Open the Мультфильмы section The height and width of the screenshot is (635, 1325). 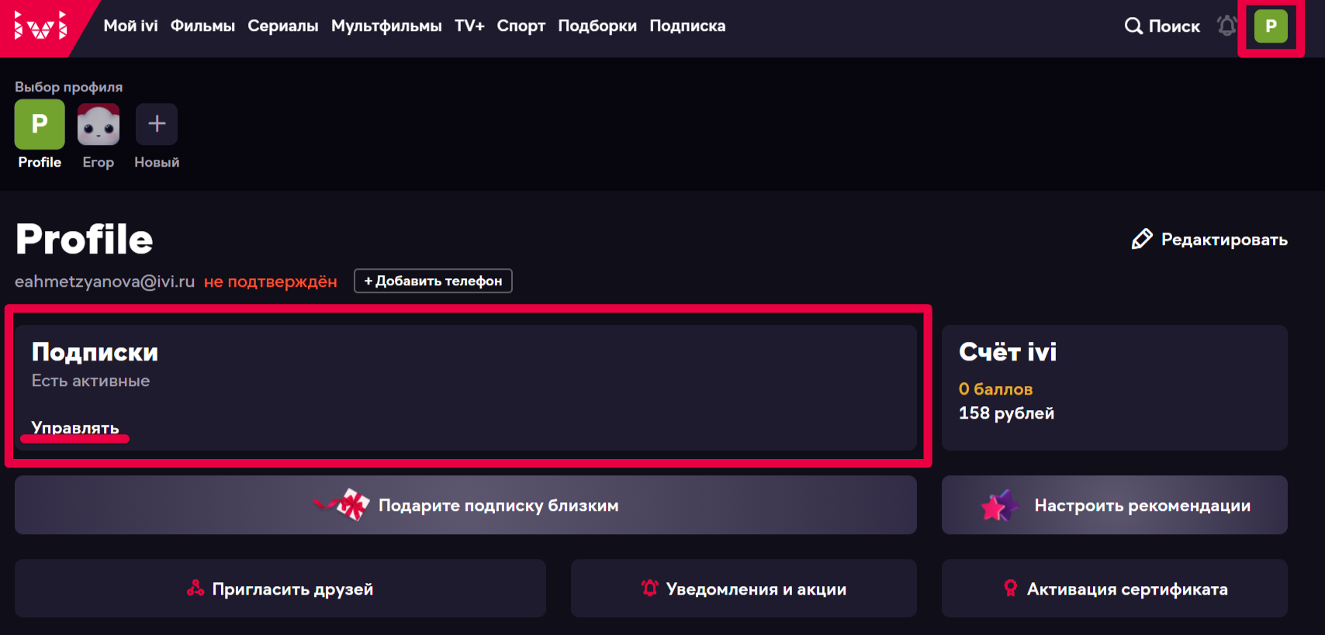(x=386, y=26)
